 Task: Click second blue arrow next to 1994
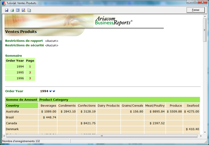[x=54, y=91]
